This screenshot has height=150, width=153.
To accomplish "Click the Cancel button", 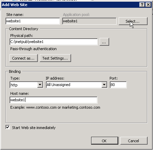I will click(x=134, y=141).
